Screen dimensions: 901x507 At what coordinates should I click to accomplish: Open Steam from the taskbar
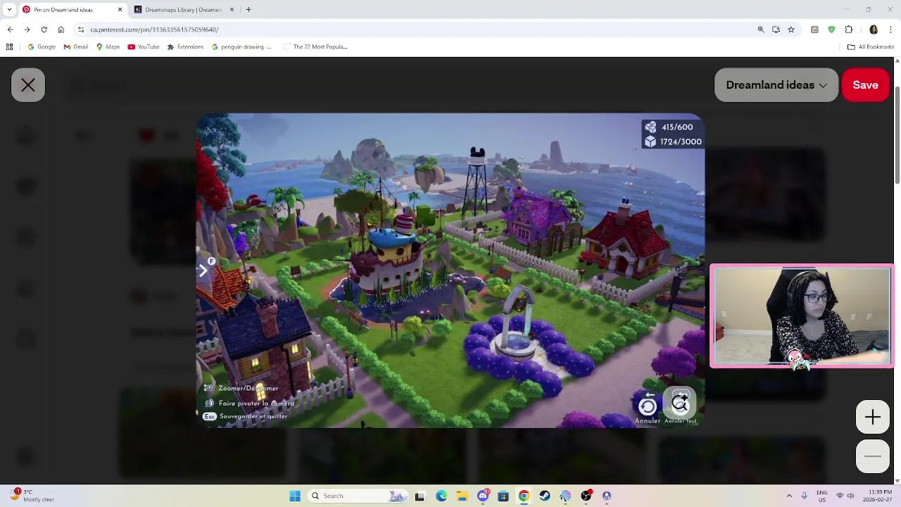(x=545, y=496)
